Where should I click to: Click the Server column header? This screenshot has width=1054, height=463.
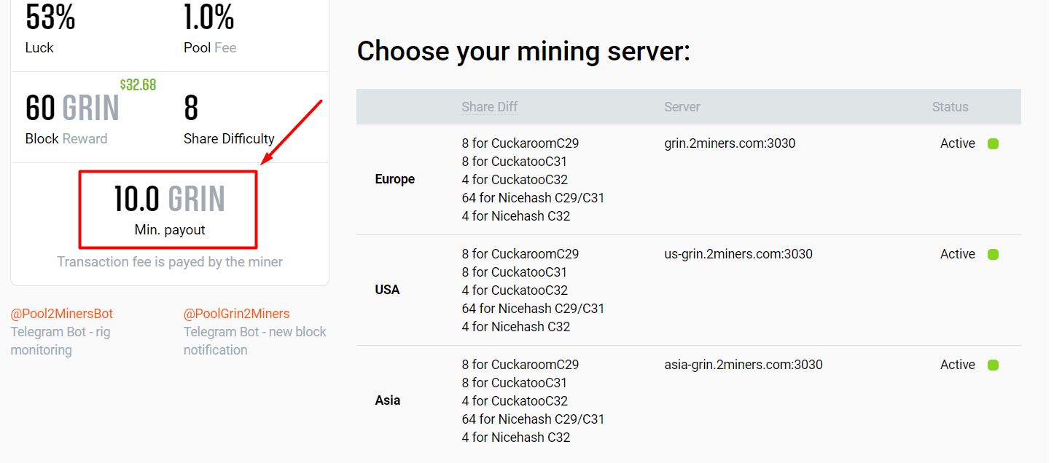(682, 107)
